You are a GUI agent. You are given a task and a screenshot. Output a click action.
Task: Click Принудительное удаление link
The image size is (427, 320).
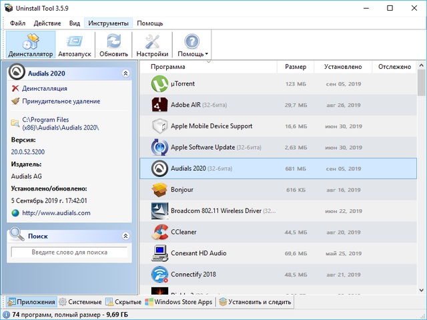(x=61, y=102)
